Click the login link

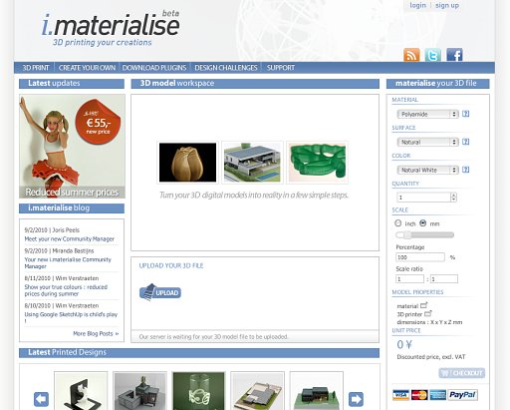[x=417, y=5]
